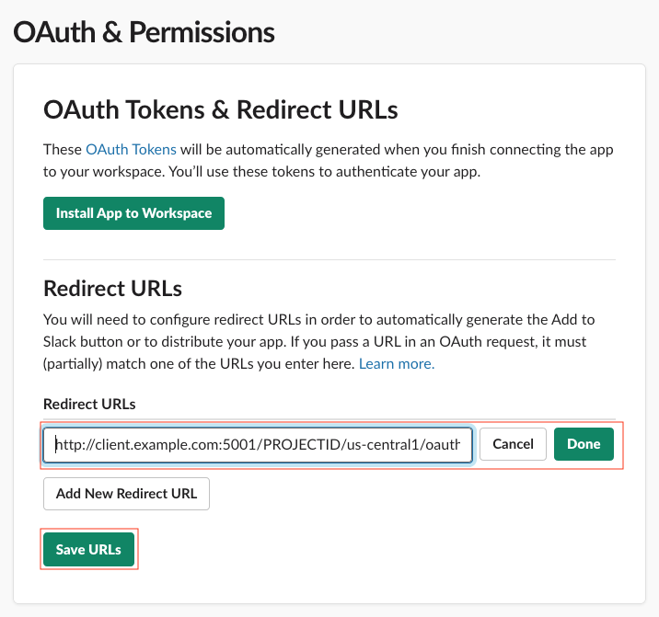Select the OAuth Tokens & Redirect URLs heading

[x=221, y=110]
